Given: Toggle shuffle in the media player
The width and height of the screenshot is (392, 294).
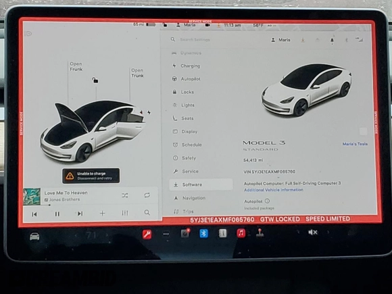Looking at the screenshot, I should pyautogui.click(x=125, y=195).
